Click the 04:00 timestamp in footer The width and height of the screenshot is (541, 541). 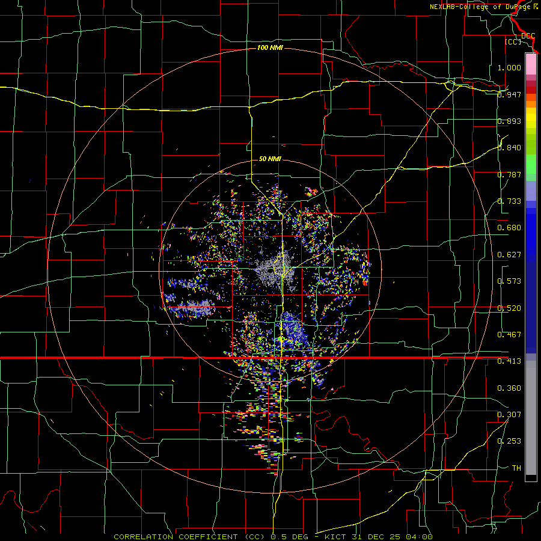(x=418, y=537)
